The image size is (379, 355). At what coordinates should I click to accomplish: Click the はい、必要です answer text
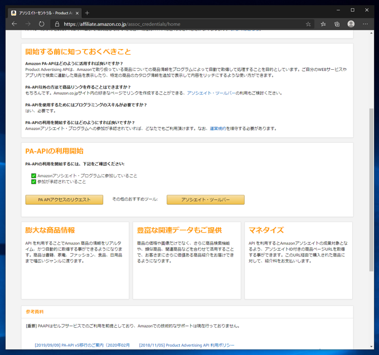click(41, 111)
